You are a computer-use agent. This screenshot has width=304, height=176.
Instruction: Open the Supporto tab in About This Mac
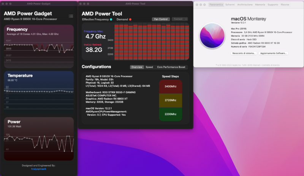click(273, 5)
